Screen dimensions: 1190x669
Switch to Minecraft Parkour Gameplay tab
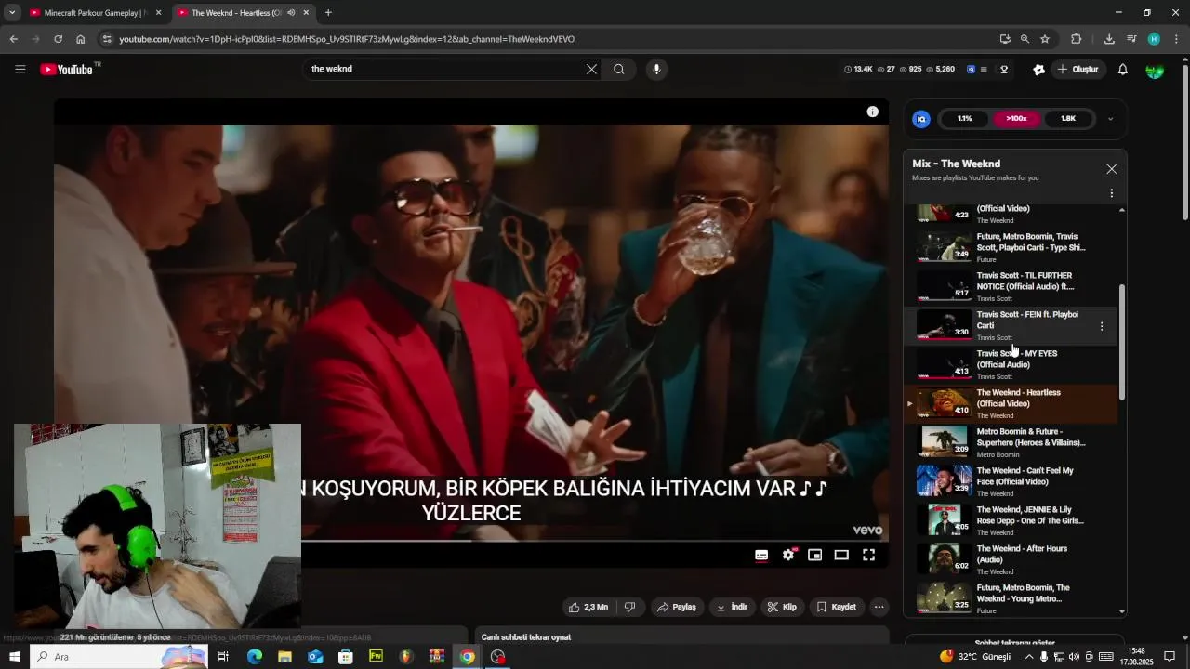click(x=89, y=13)
